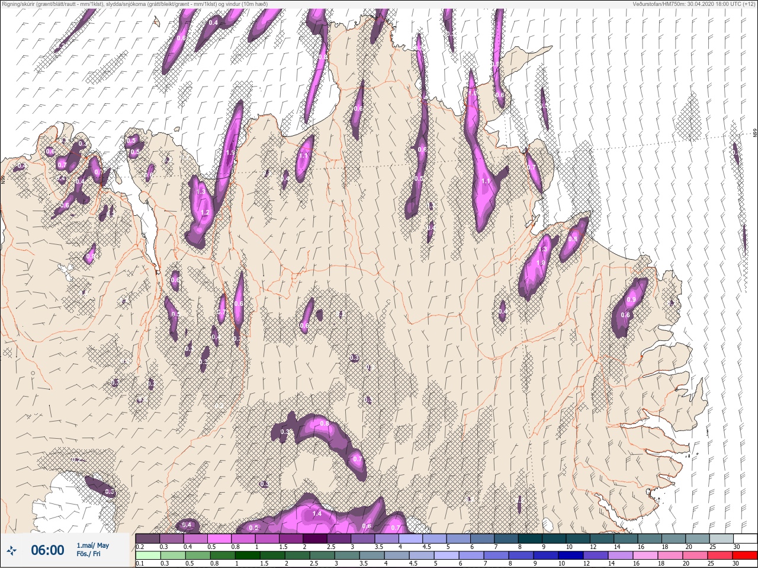Click the '1.maí/ May' date label

[92, 545]
